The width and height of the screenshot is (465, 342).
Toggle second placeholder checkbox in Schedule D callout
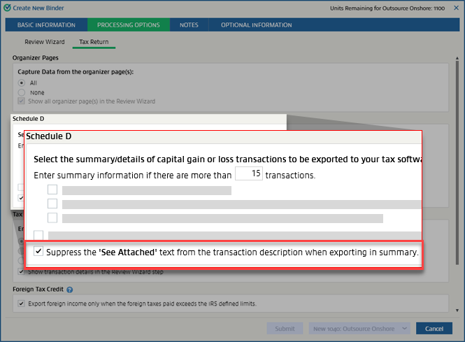click(52, 204)
